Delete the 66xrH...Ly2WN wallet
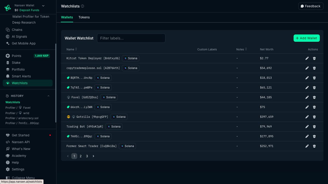The width and height of the screenshot is (328, 184). point(314,107)
